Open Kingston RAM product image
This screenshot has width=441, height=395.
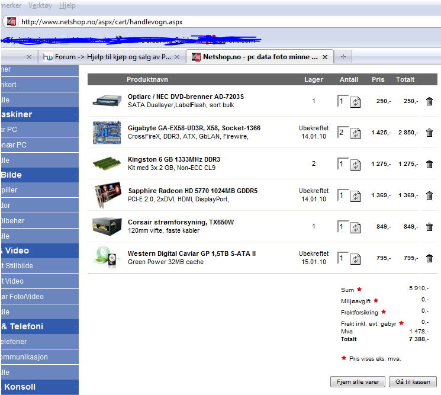[107, 163]
